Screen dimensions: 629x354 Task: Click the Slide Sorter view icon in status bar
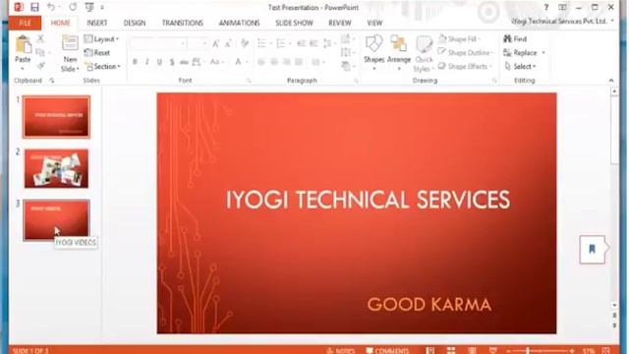click(x=451, y=351)
